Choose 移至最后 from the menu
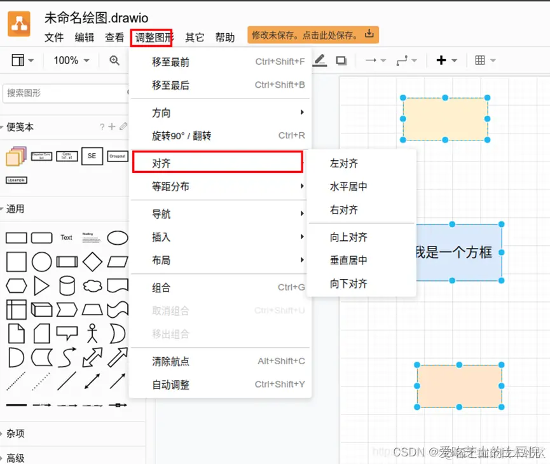 point(220,85)
